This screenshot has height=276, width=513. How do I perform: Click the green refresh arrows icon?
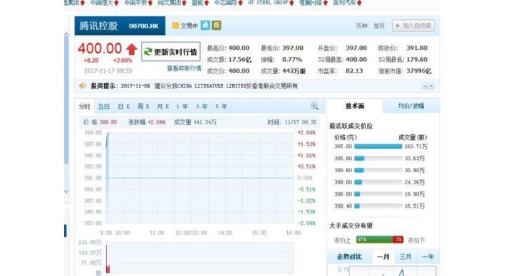[148, 52]
